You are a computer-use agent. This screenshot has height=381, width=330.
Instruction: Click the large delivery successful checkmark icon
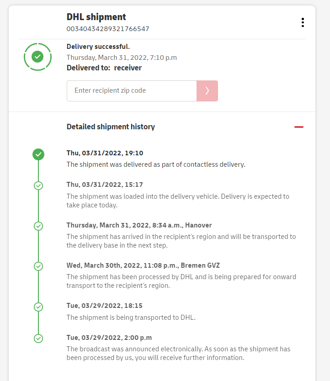tap(38, 57)
